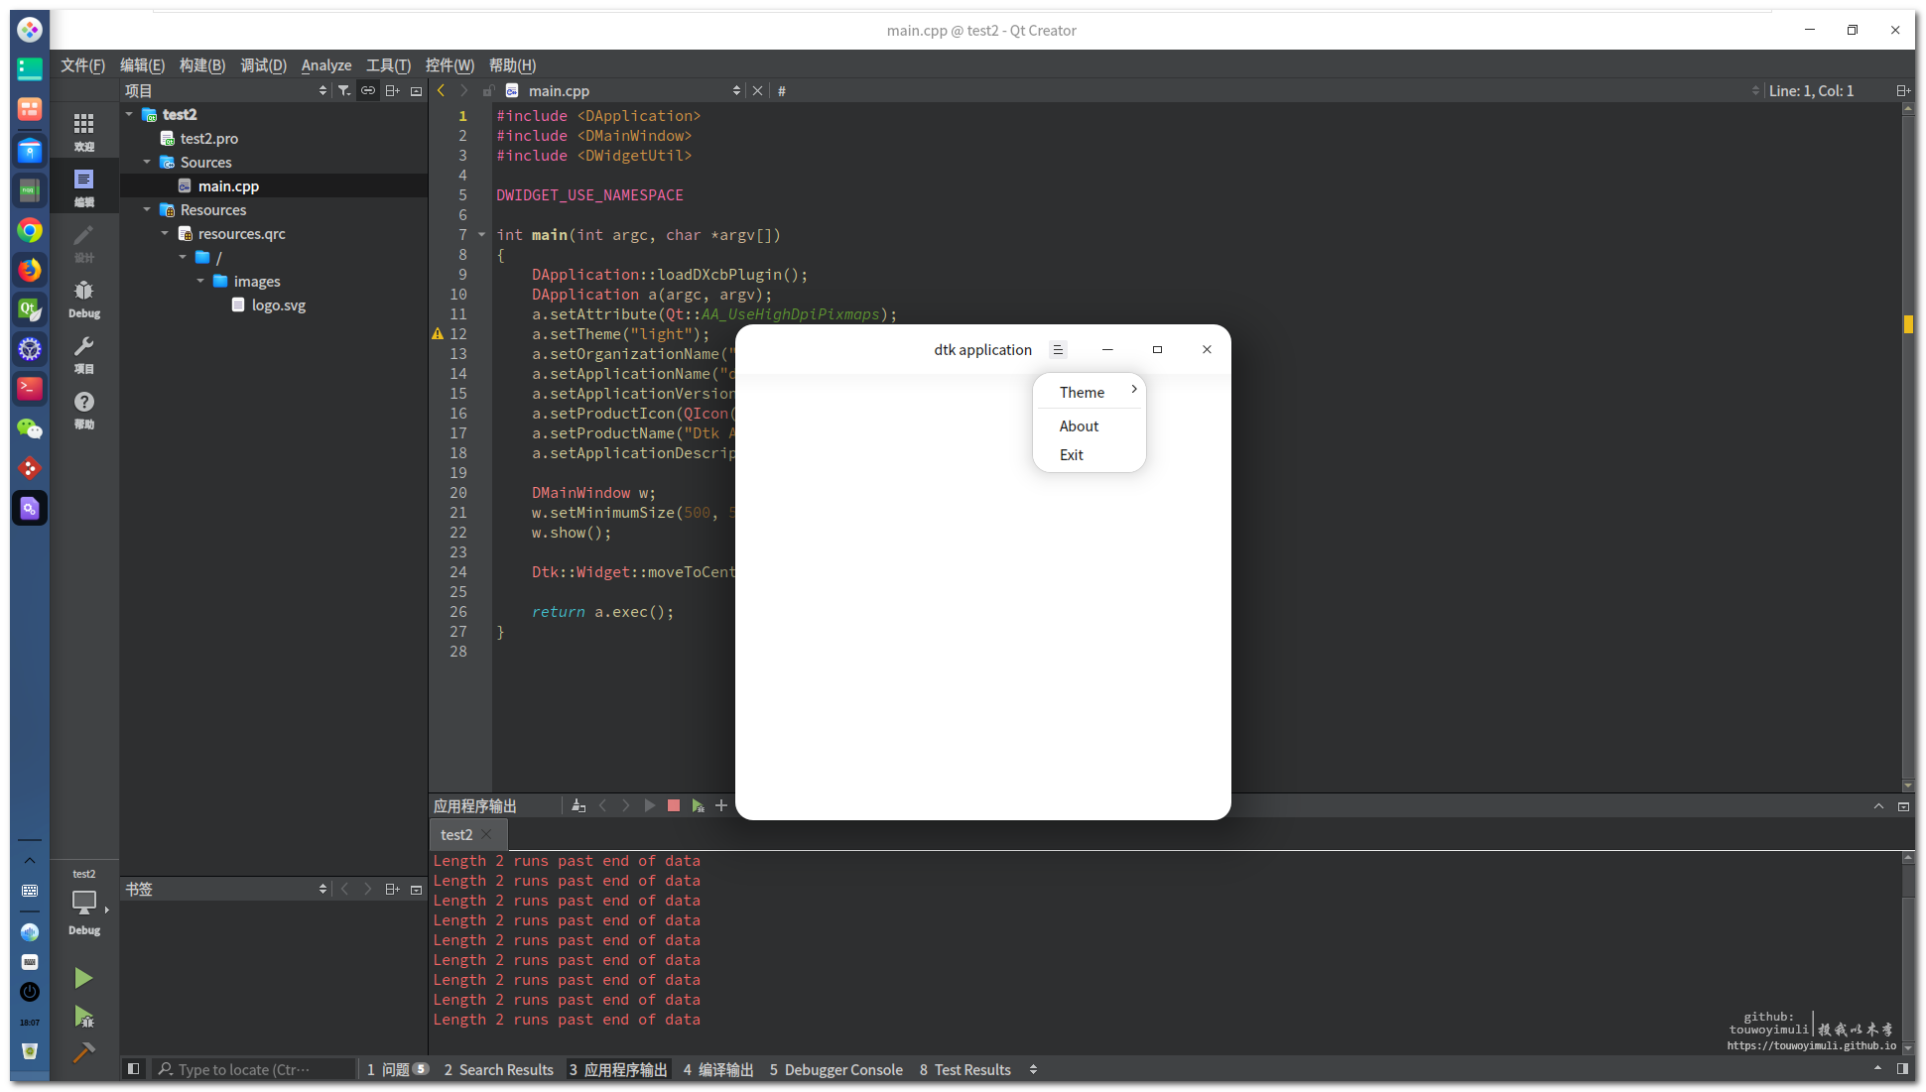
Task: Click the Type to locate search field
Action: 254,1069
